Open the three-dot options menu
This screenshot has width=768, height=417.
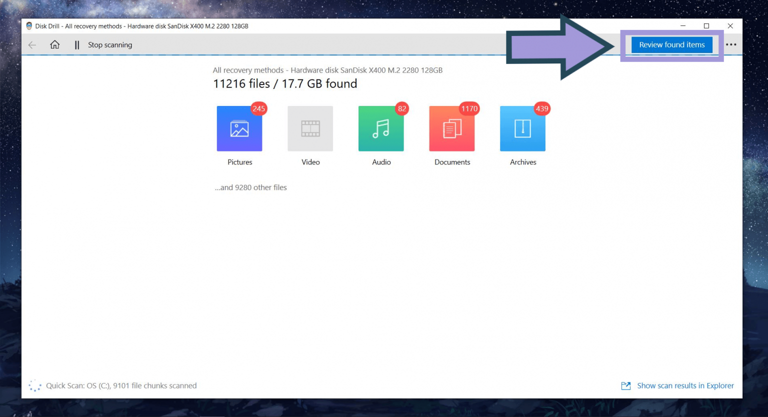coord(731,44)
